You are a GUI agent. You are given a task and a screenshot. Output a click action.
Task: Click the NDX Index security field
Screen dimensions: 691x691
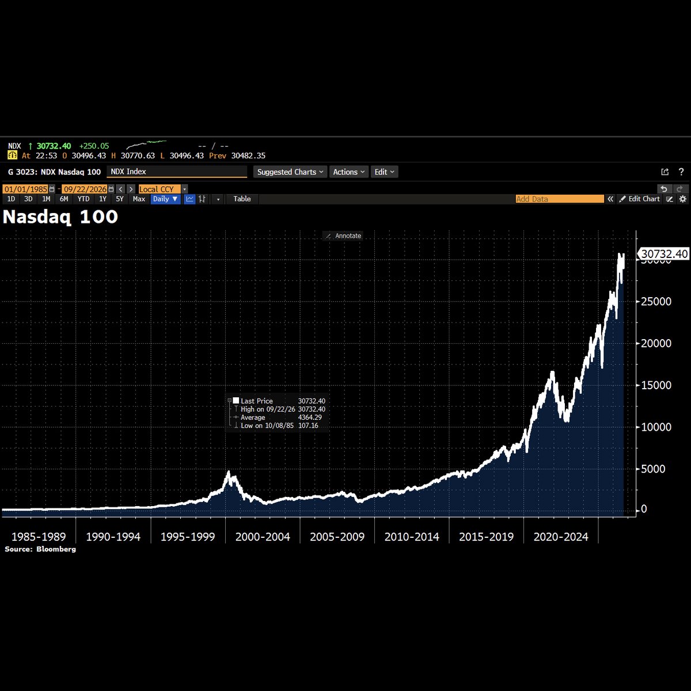[177, 172]
